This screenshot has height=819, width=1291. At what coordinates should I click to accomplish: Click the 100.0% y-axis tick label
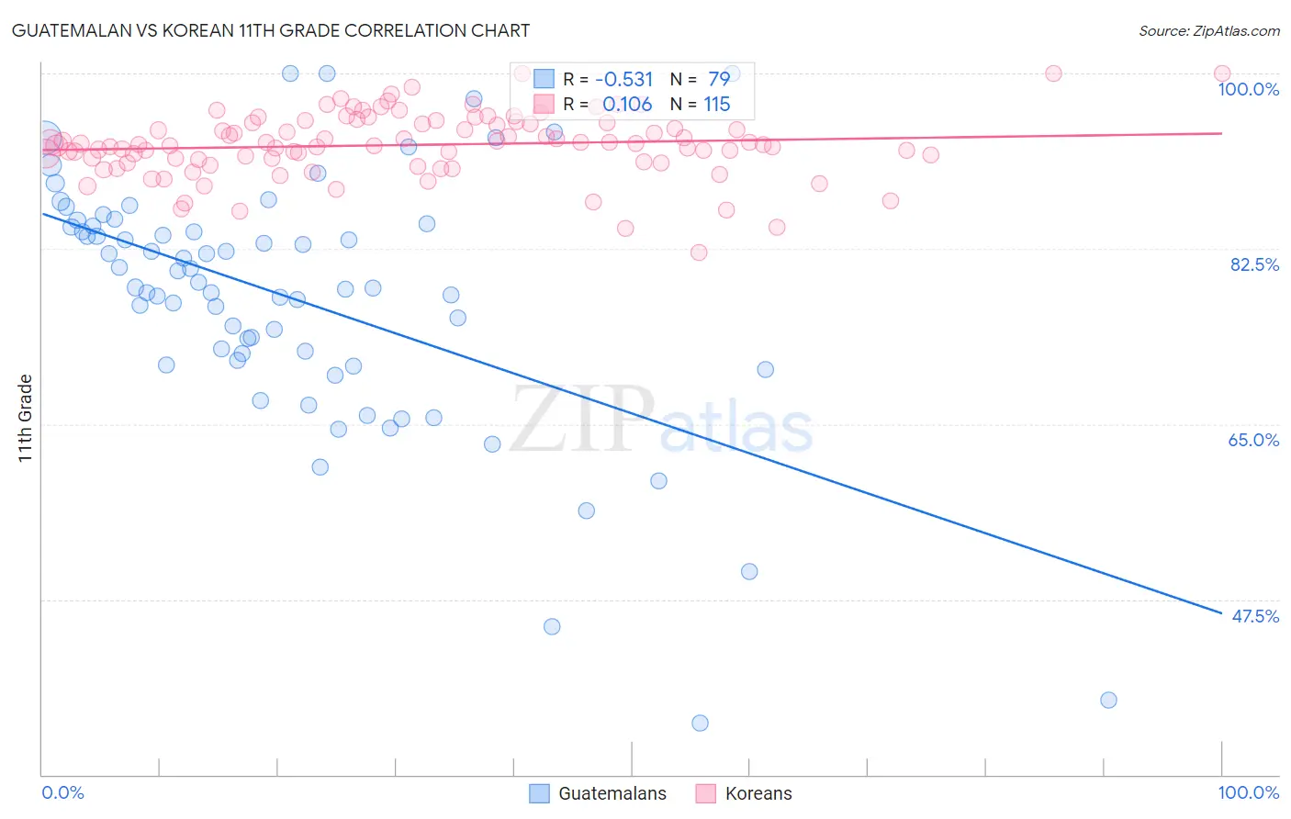click(1248, 89)
